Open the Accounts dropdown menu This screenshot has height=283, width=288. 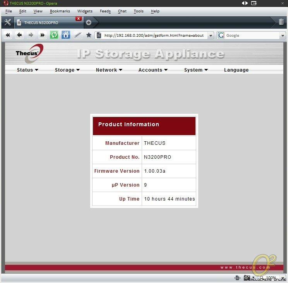coord(153,70)
